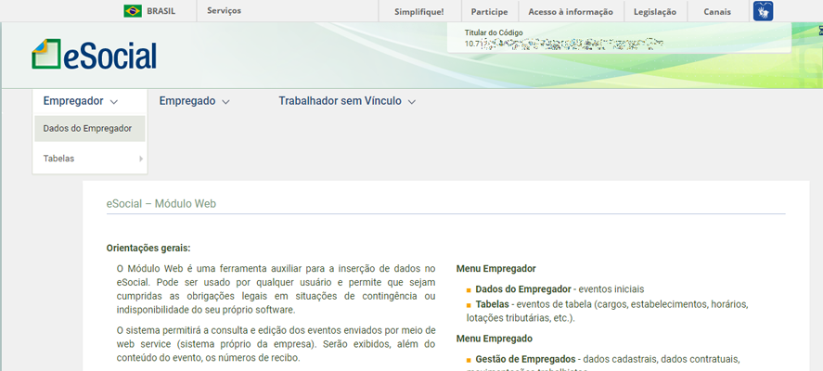Click the Titular do Código label
The height and width of the screenshot is (371, 823).
494,32
